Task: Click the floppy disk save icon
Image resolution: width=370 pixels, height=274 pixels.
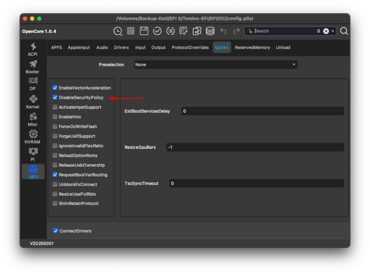Action: tap(144, 31)
